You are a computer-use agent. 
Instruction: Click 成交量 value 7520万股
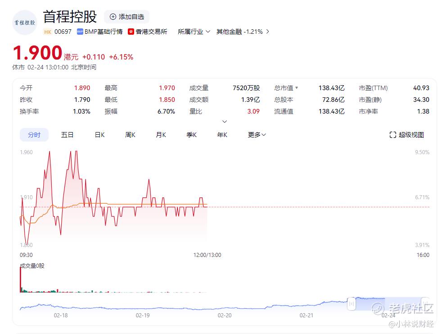tap(246, 88)
